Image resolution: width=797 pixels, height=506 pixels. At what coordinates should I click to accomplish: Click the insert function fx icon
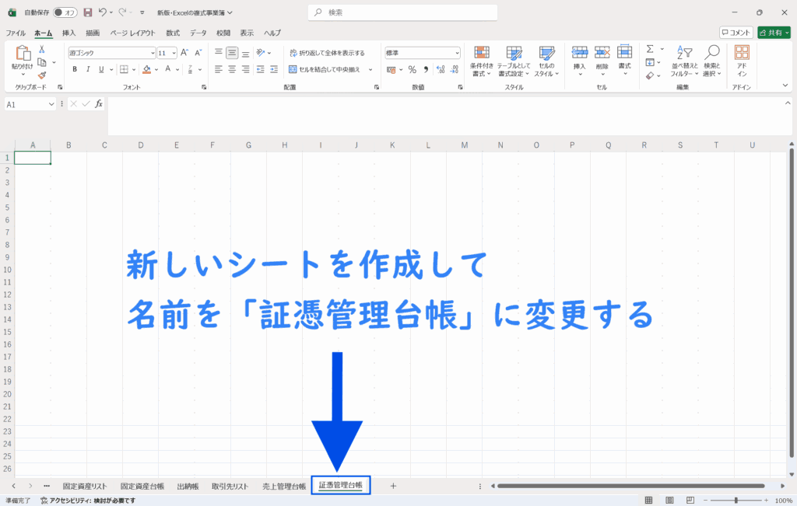99,104
